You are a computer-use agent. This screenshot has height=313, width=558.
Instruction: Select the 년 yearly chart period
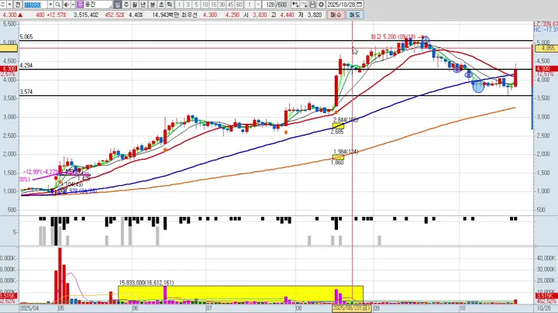click(143, 5)
